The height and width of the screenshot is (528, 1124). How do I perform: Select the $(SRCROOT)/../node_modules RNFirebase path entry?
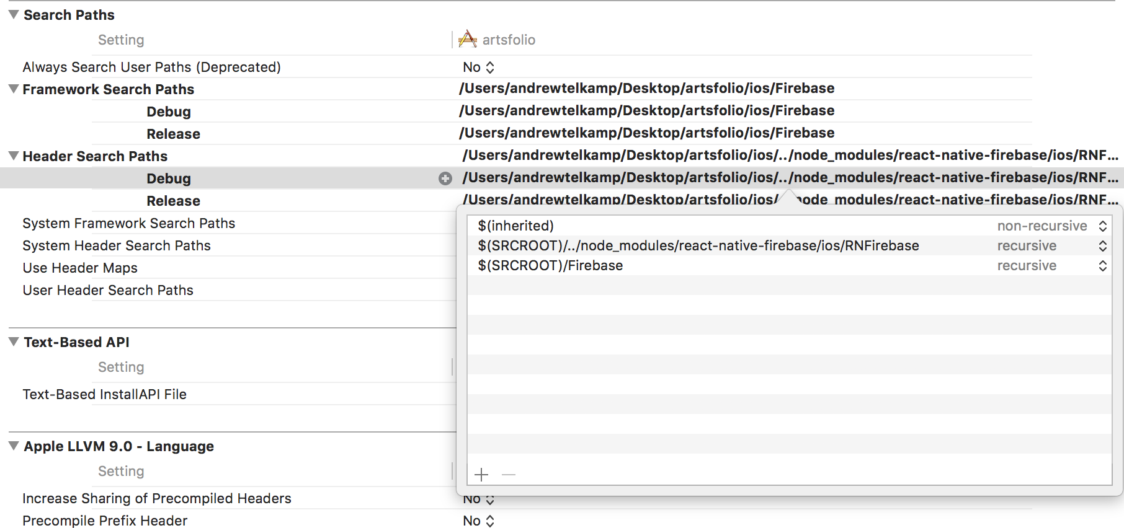point(698,246)
